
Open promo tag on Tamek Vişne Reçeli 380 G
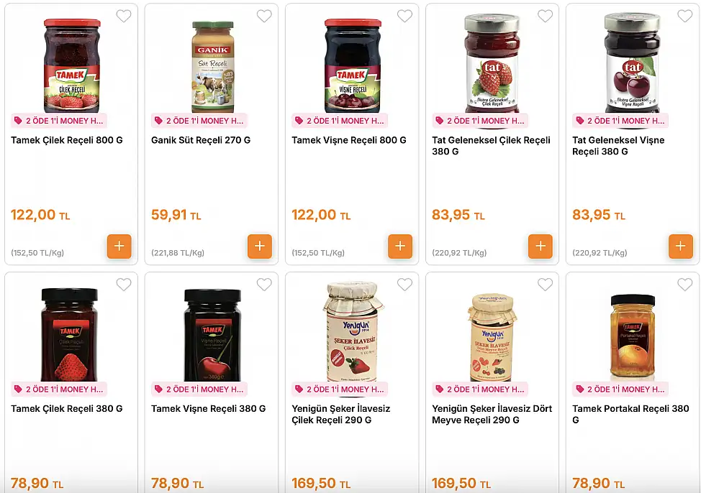[199, 390]
